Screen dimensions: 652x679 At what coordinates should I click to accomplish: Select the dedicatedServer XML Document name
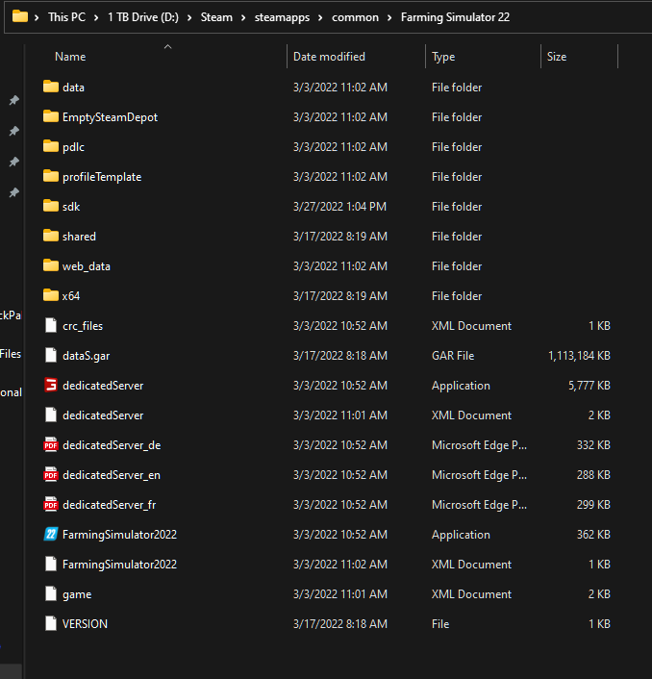coord(103,415)
